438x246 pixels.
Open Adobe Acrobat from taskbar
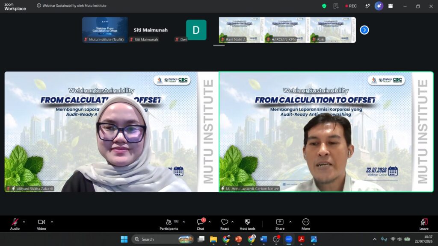coord(301,239)
